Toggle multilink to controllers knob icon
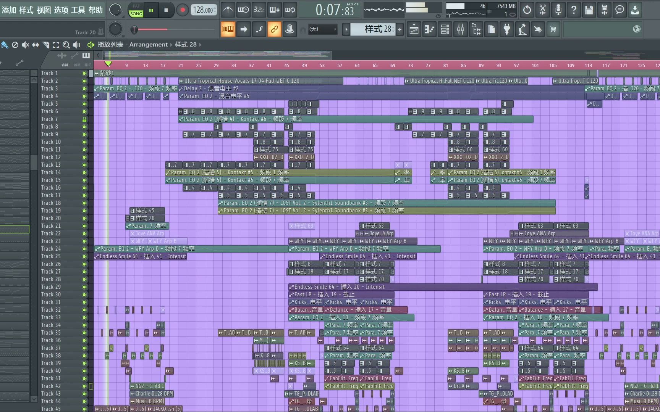The height and width of the screenshot is (412, 660). point(290,29)
